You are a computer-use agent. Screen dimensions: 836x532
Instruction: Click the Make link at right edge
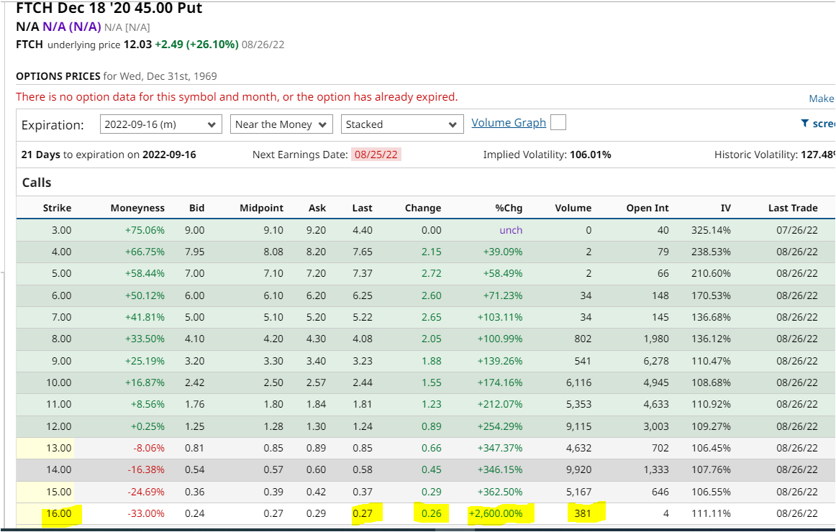[821, 98]
